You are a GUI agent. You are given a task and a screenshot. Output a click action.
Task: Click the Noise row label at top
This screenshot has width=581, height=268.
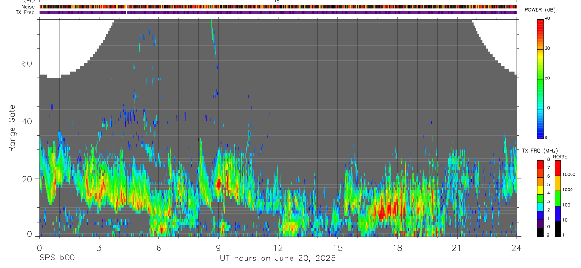pyautogui.click(x=28, y=7)
